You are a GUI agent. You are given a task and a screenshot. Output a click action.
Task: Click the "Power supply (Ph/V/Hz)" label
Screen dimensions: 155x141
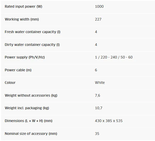pyautogui.click(x=25, y=57)
